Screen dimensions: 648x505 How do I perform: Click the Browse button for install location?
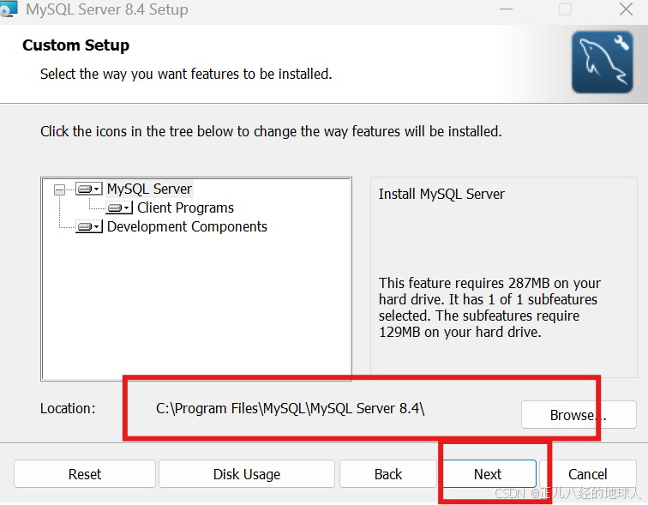[x=579, y=414]
